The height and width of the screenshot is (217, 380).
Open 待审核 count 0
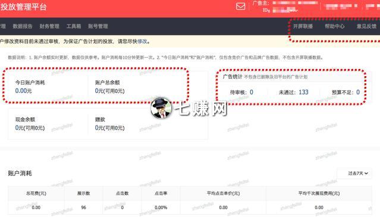pyautogui.click(x=252, y=92)
